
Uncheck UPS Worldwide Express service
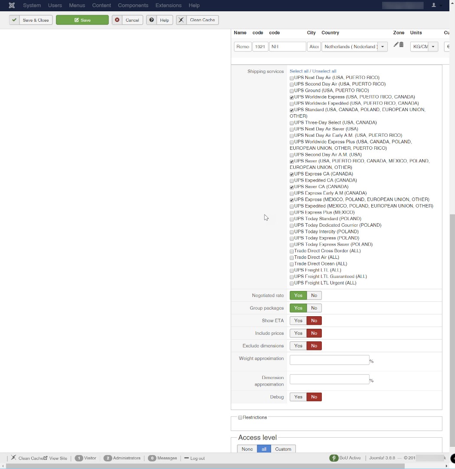[291, 97]
